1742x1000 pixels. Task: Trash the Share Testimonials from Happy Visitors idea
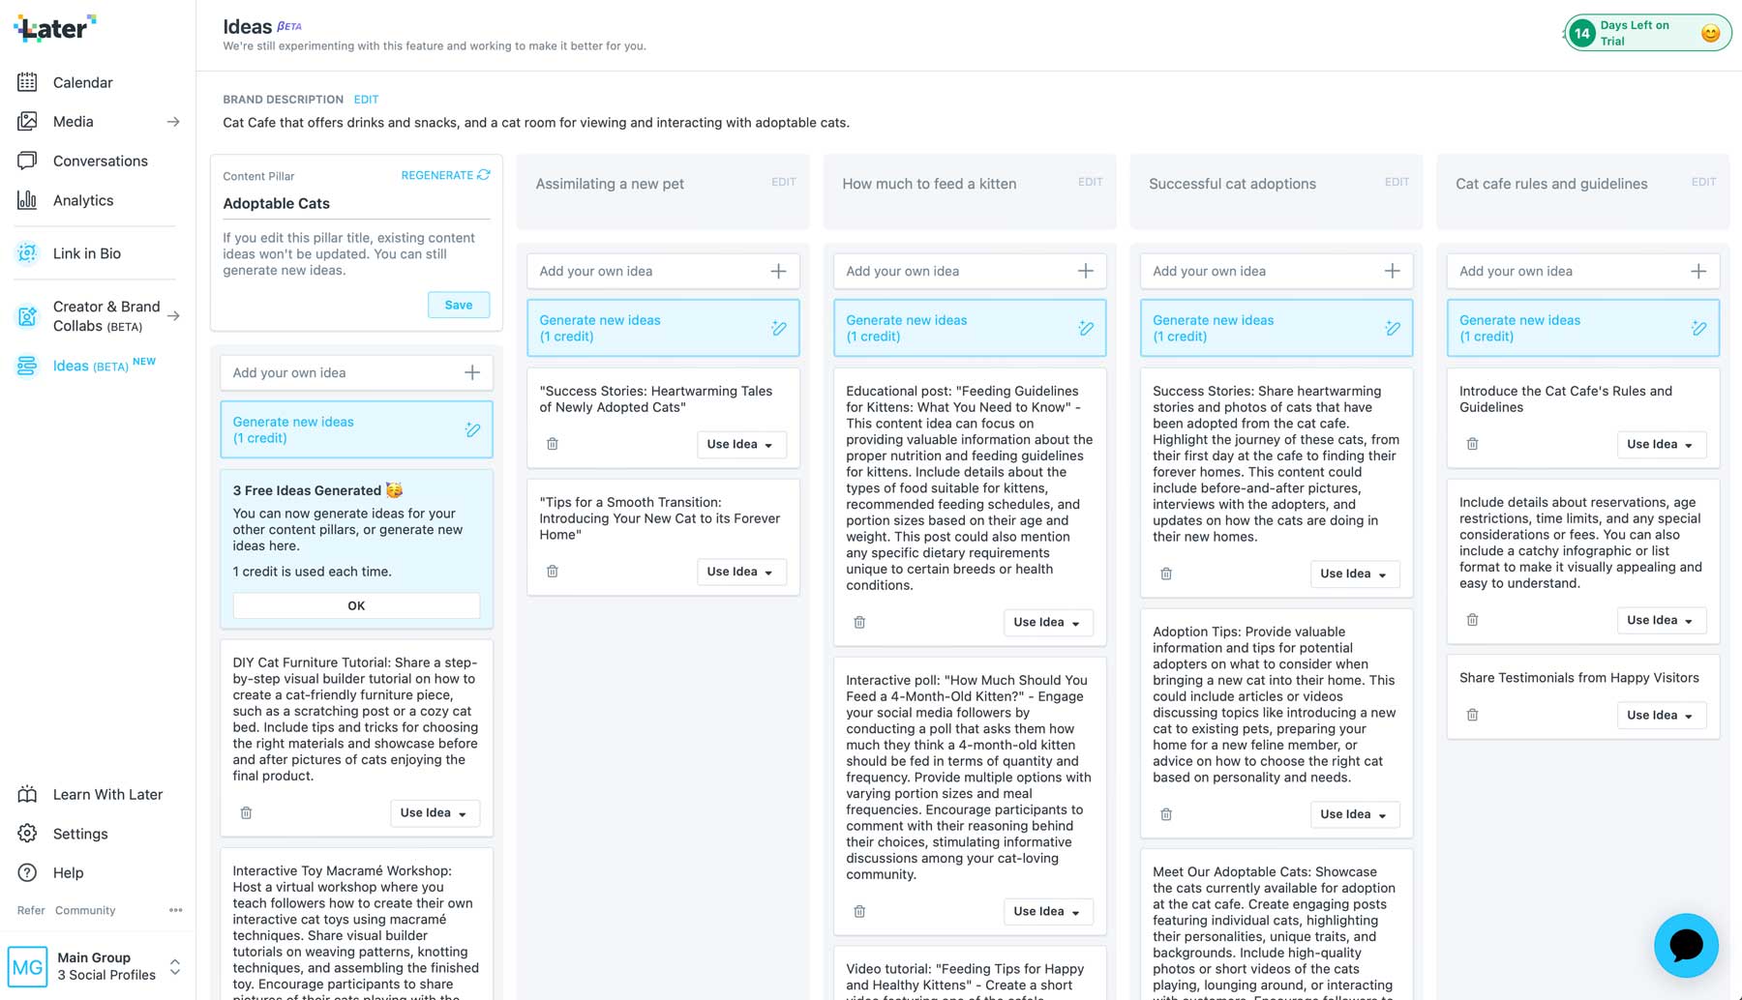[1472, 715]
